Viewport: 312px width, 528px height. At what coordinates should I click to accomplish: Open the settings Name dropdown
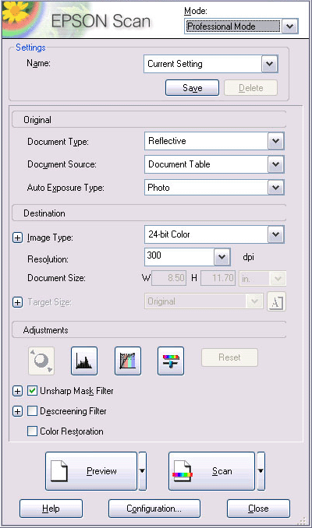[x=270, y=64]
